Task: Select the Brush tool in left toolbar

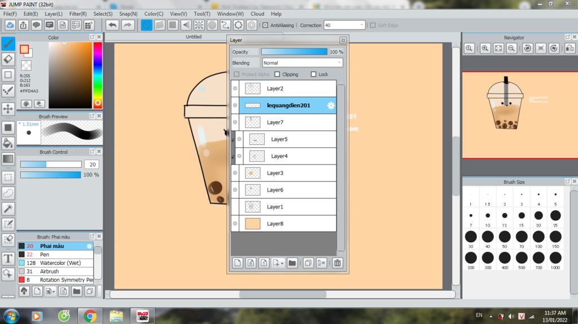Action: click(8, 43)
